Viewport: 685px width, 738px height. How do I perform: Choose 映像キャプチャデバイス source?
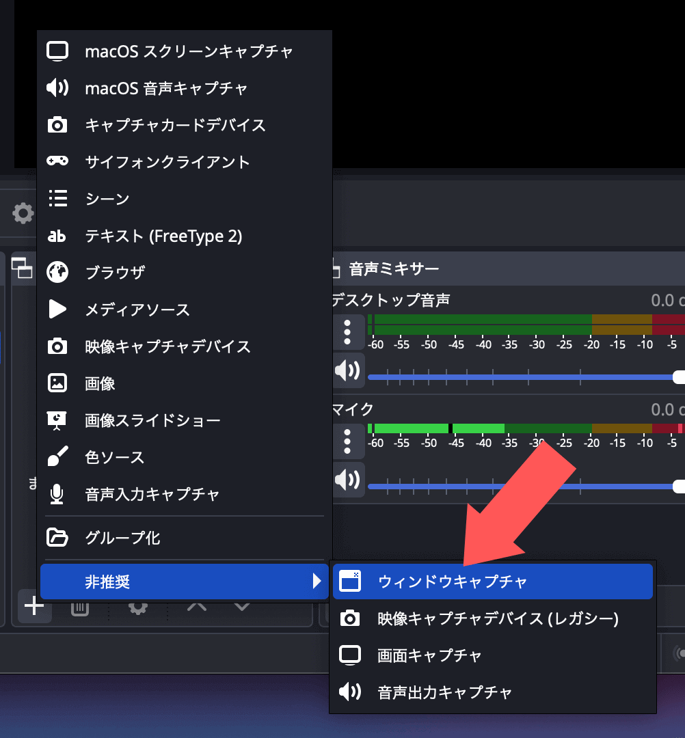click(185, 346)
